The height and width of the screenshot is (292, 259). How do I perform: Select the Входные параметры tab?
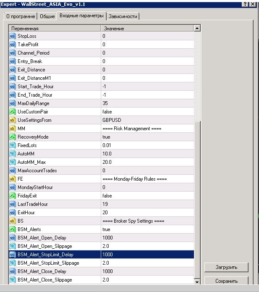click(81, 16)
